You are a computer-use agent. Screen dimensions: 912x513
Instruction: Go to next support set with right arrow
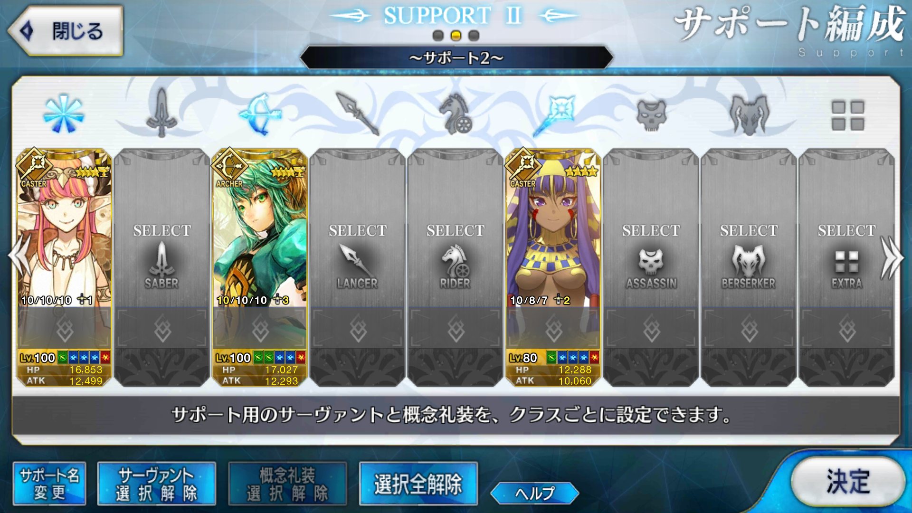pos(892,257)
